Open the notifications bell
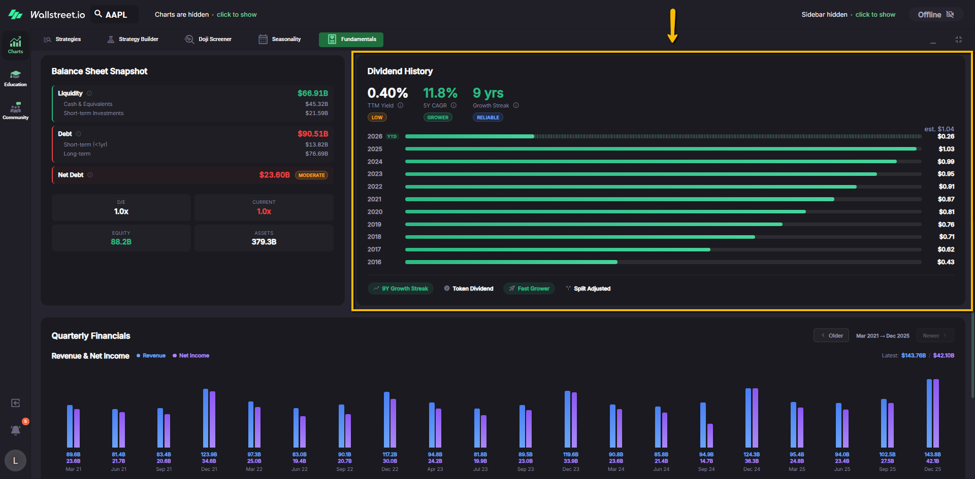Viewport: 975px width, 479px height. (x=16, y=430)
